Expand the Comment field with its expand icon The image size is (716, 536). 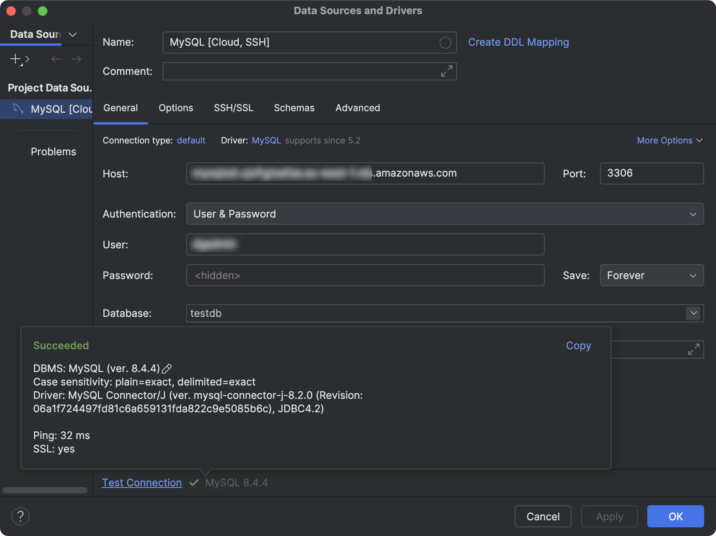446,71
